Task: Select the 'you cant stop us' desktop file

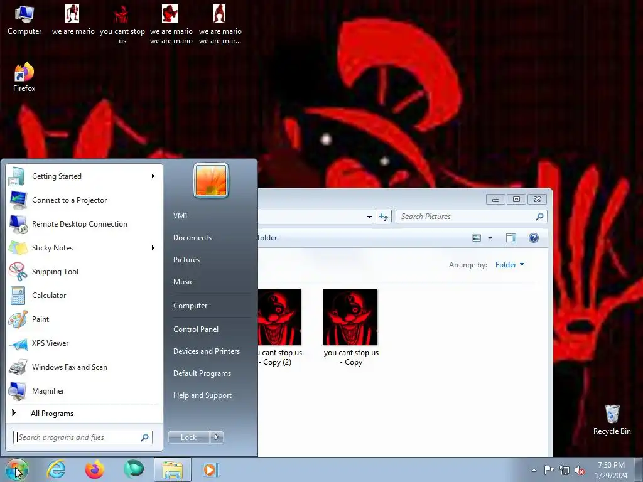Action: pyautogui.click(x=122, y=24)
